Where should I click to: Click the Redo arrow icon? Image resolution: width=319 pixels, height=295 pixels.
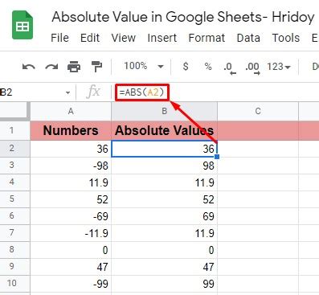[51, 67]
